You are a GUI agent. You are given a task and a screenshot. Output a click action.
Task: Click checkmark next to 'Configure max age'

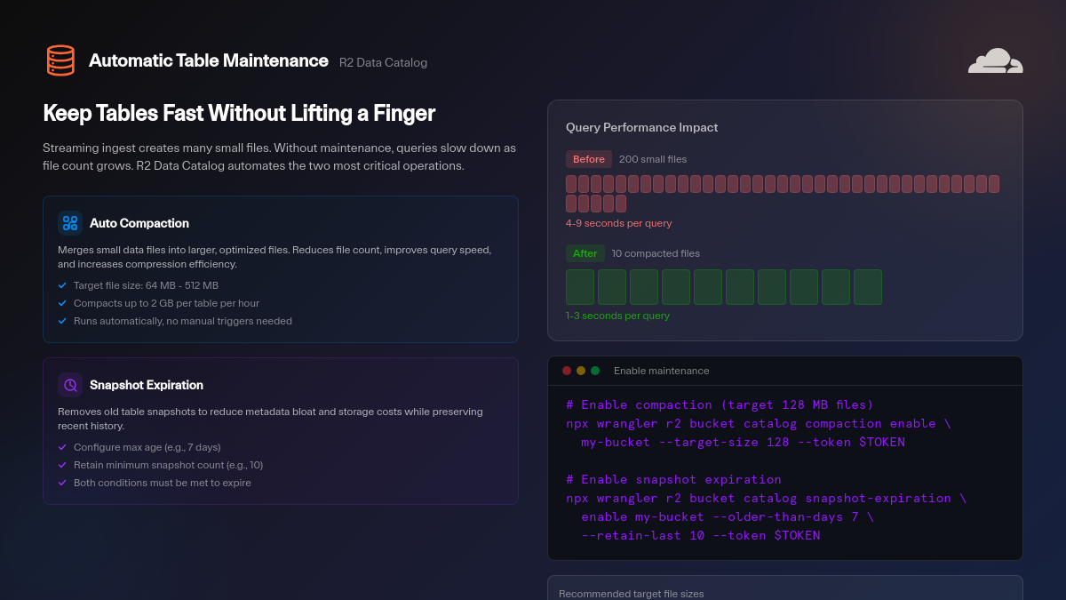[x=62, y=447]
